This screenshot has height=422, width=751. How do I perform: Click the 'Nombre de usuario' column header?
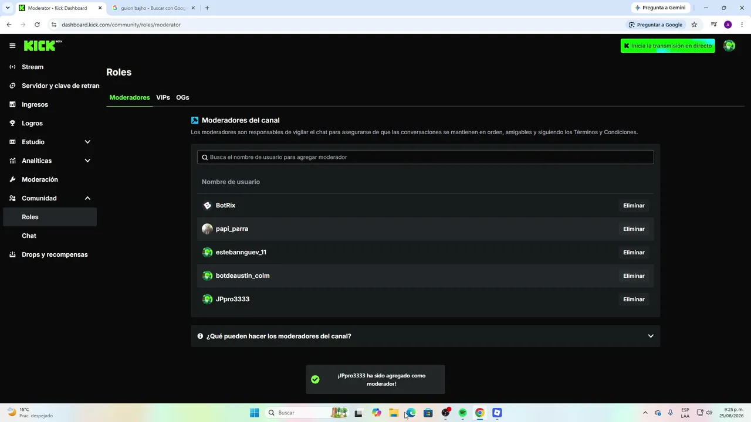click(231, 182)
